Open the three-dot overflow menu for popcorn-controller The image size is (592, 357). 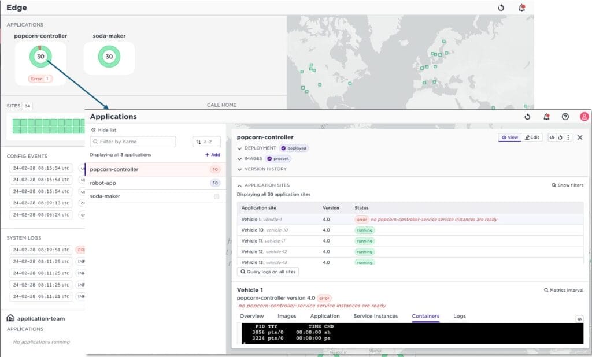point(568,137)
